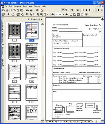Go to Previous Page in top toolbar
The width and height of the screenshot is (105, 124).
click(x=86, y=10)
